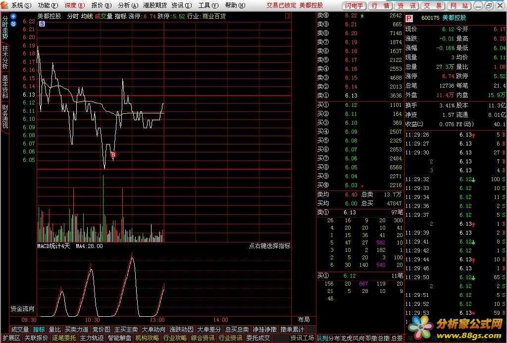Open the 功能(F) menu

48,5
